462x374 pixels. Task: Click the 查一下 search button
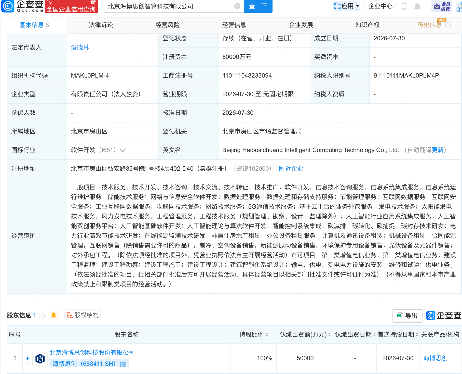tap(258, 6)
